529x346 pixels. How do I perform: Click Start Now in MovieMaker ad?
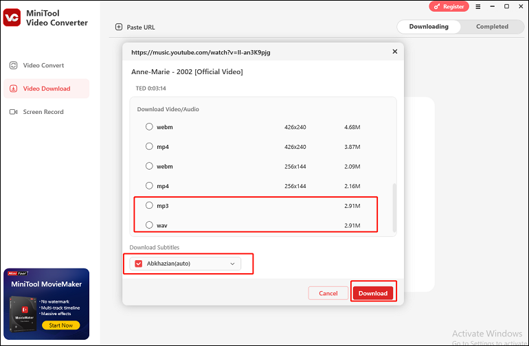pos(60,325)
